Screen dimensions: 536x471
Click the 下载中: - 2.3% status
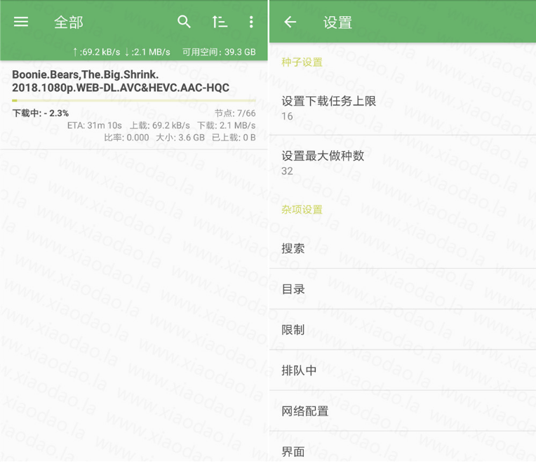[40, 113]
